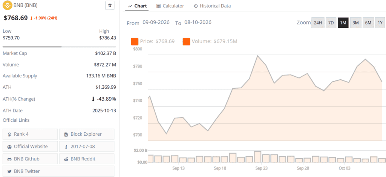Image resolution: width=386 pixels, height=177 pixels.
Task: Click the Market Cap value $102.37 B
Action: click(105, 53)
